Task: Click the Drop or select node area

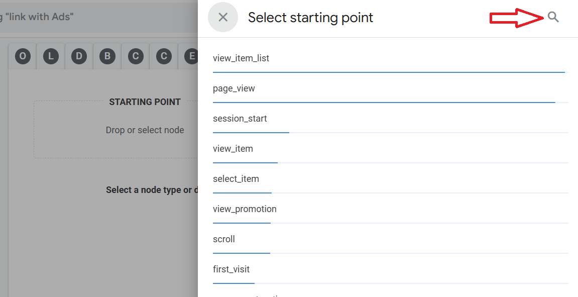Action: [145, 130]
